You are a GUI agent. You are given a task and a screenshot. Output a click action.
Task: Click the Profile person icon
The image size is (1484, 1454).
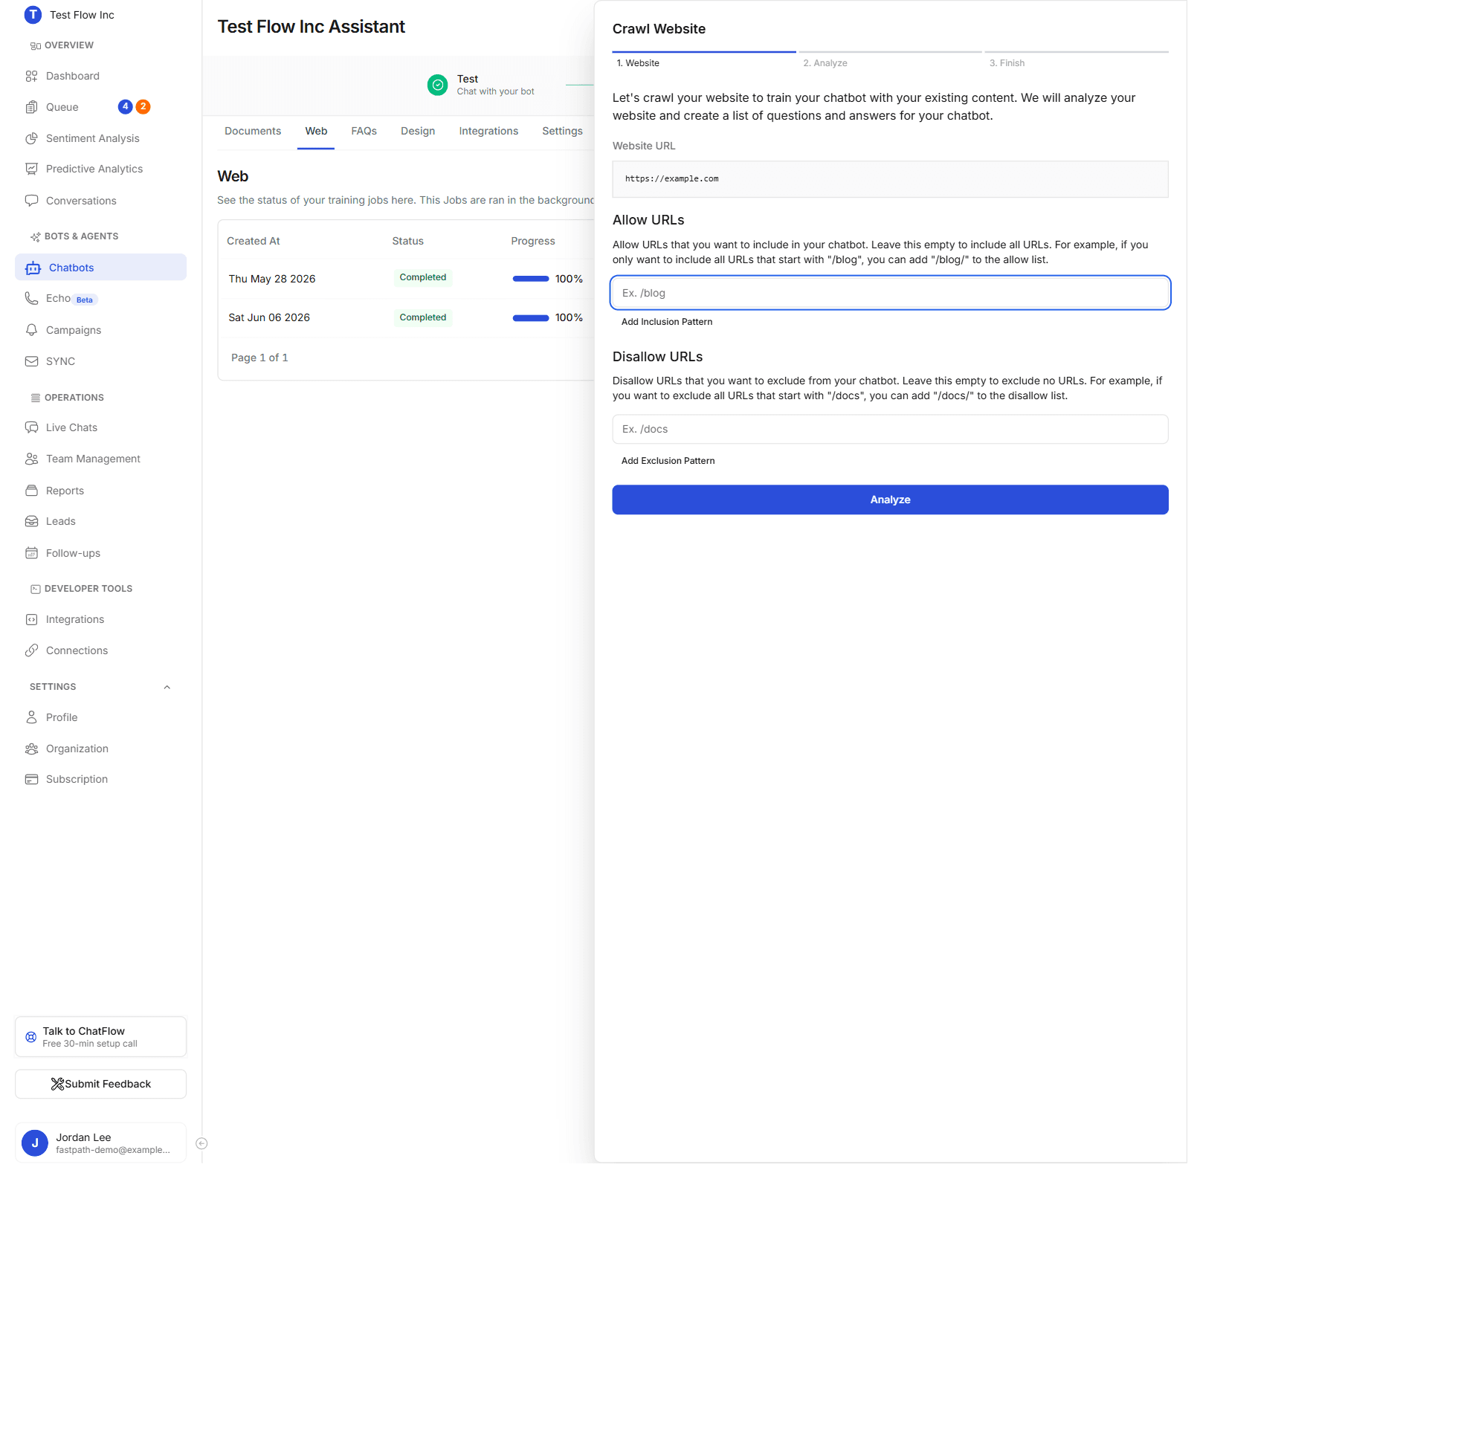coord(31,717)
